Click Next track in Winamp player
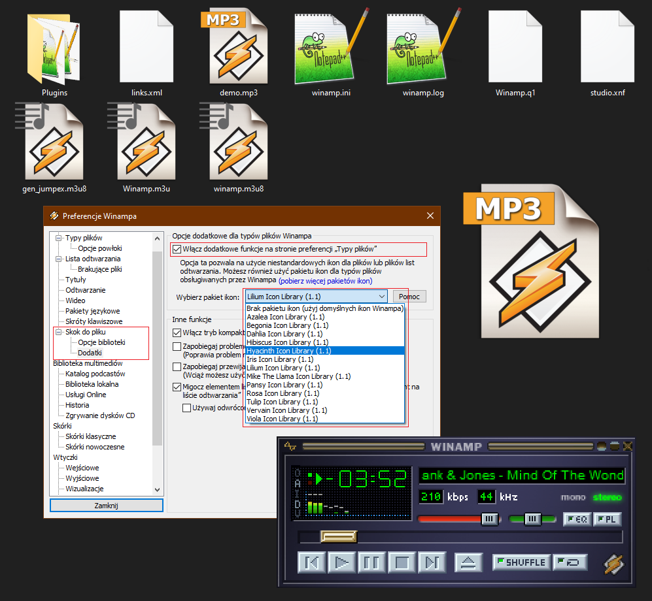Image resolution: width=652 pixels, height=601 pixels. (x=432, y=563)
